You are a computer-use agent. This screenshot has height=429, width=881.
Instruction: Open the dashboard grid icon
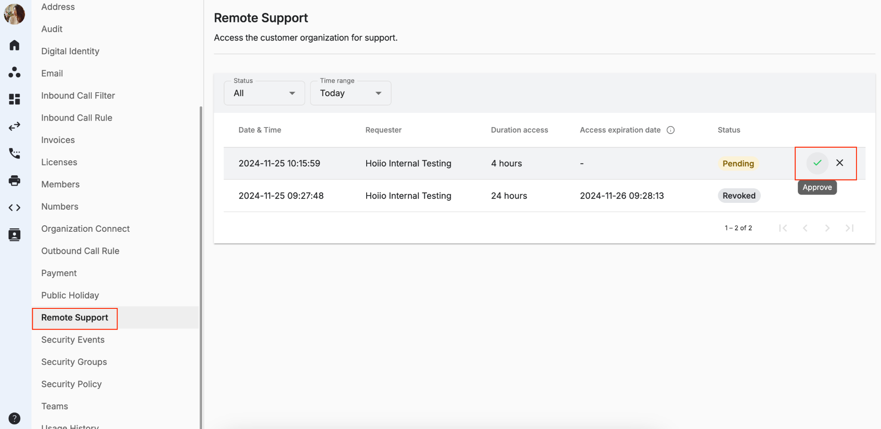(14, 99)
